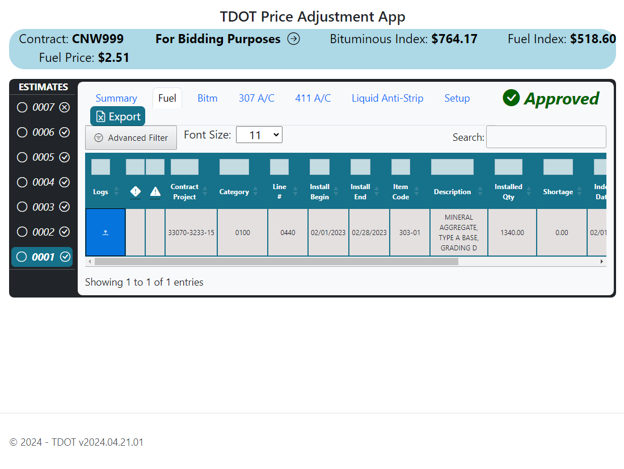Open the 307 A/C tab
The image size is (624, 469).
[256, 98]
